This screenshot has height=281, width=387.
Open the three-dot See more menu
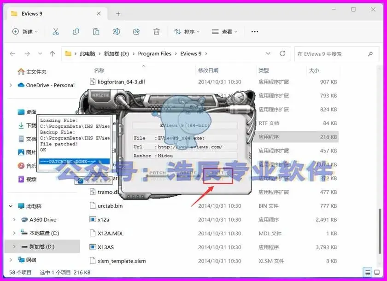tap(254, 32)
